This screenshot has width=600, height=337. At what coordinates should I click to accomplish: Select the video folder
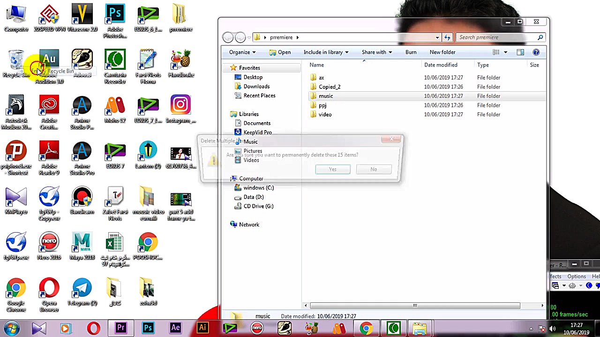(325, 115)
